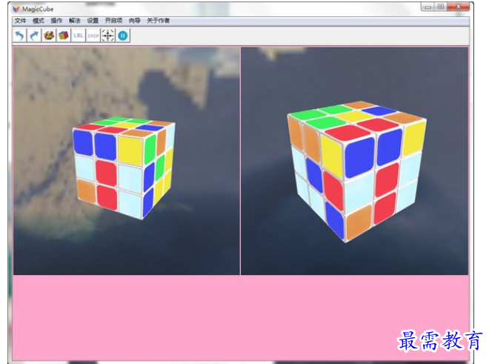
Task: Open the 解法 menu
Action: click(x=75, y=21)
